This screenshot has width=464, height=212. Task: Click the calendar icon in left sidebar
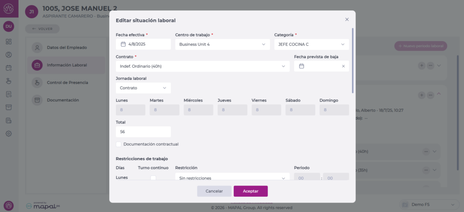[9, 68]
